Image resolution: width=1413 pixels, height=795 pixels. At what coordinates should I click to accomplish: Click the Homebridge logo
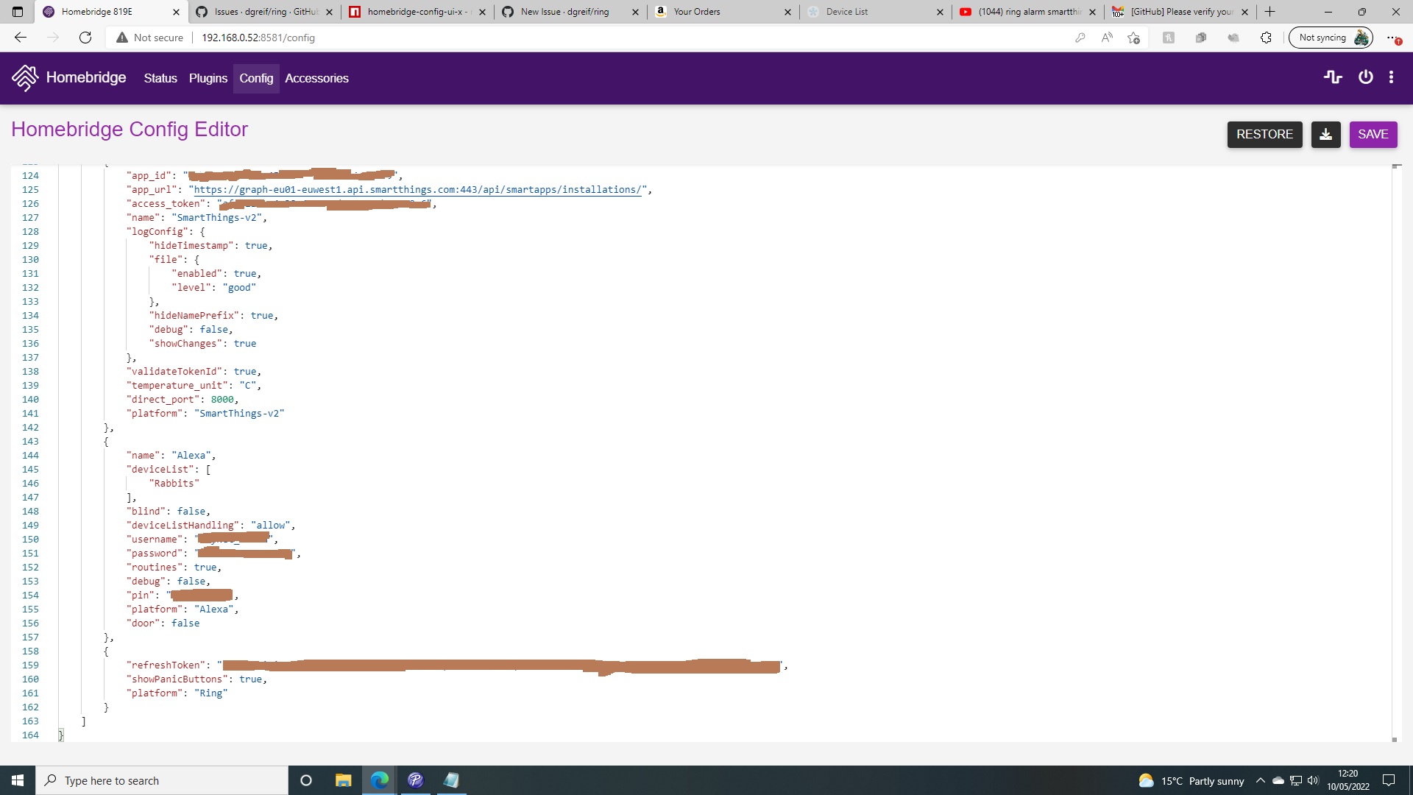[24, 77]
